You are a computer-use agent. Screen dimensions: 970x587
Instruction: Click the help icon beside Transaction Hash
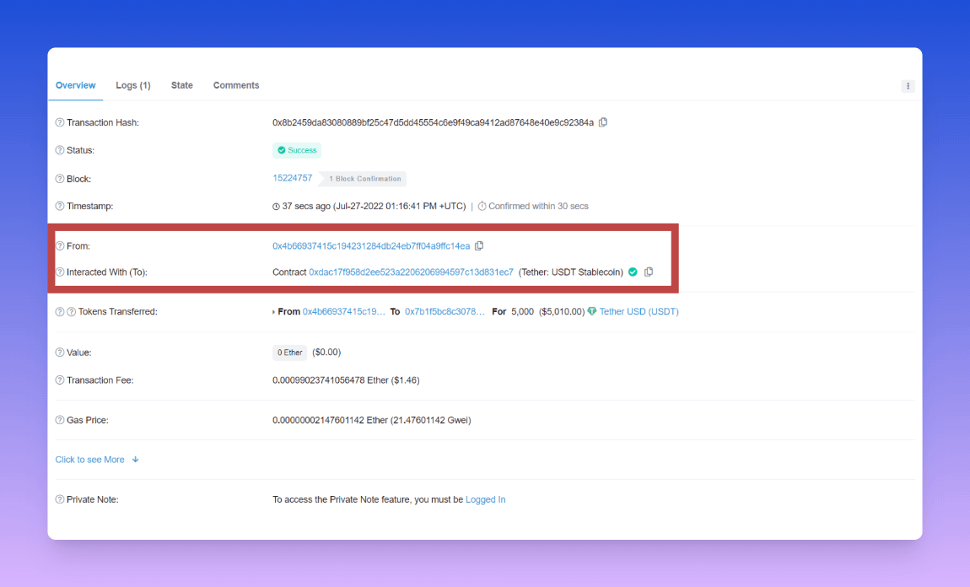point(60,123)
